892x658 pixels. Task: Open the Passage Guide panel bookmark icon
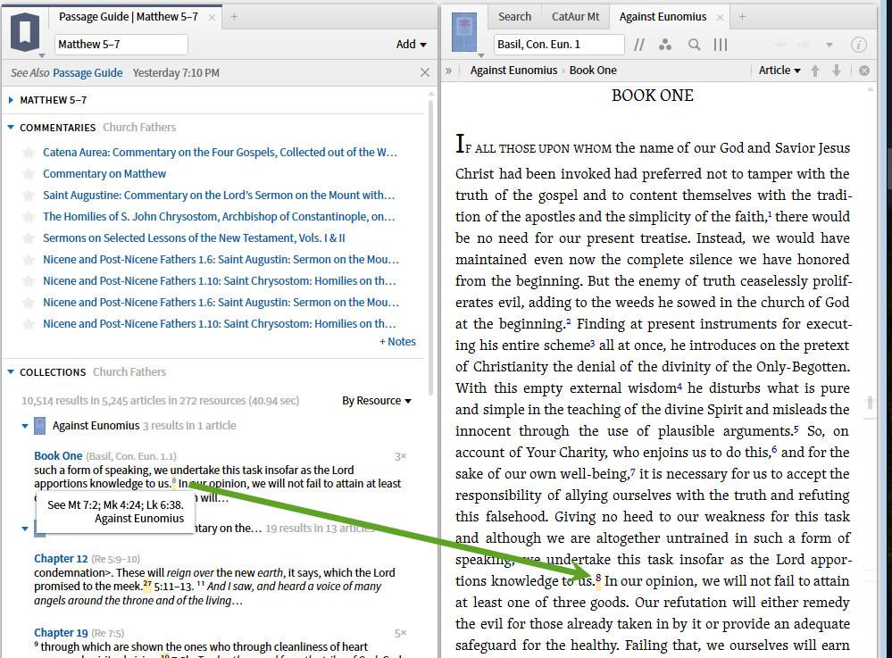[x=25, y=32]
